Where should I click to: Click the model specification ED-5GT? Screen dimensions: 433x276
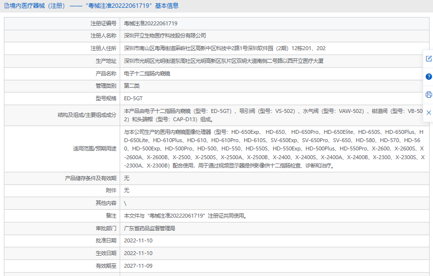click(x=133, y=98)
